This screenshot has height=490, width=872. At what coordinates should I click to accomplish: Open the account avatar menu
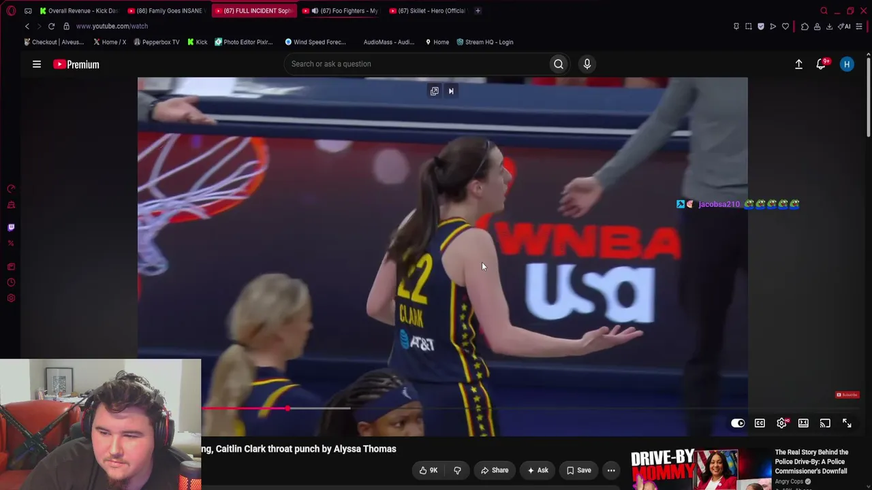pyautogui.click(x=847, y=64)
